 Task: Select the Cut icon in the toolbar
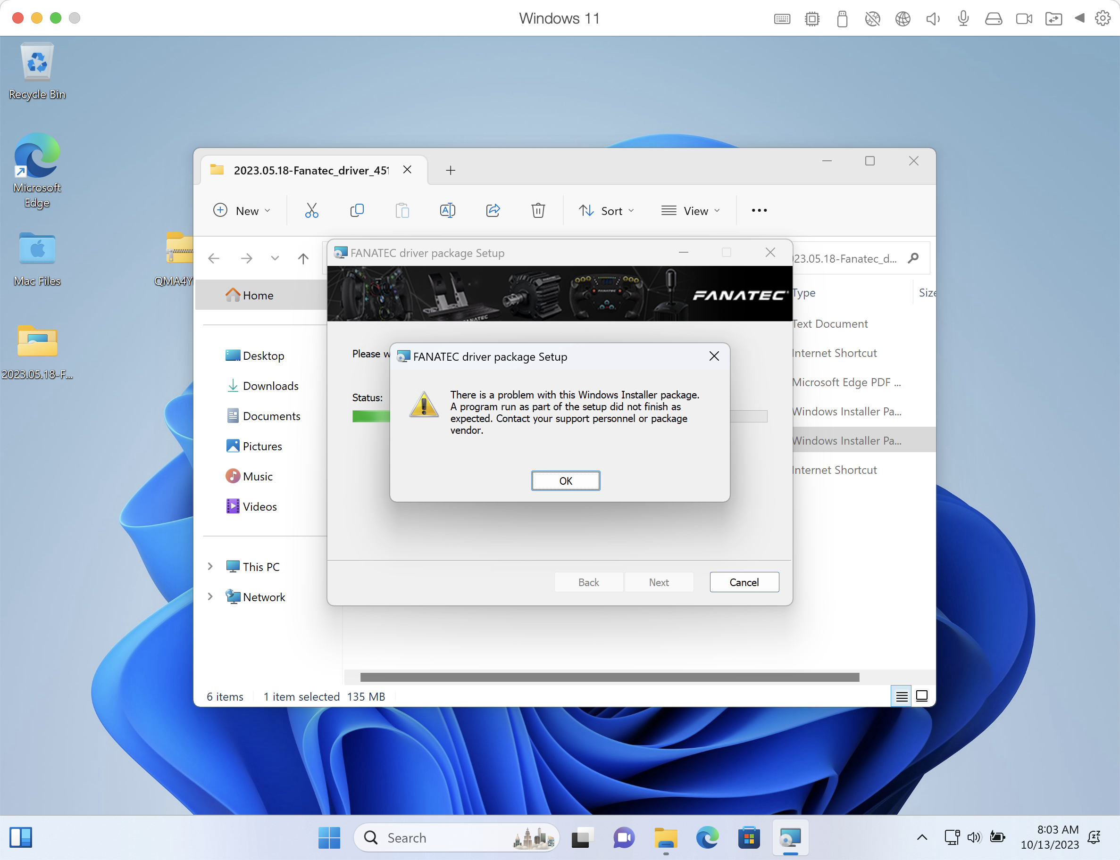click(x=310, y=210)
